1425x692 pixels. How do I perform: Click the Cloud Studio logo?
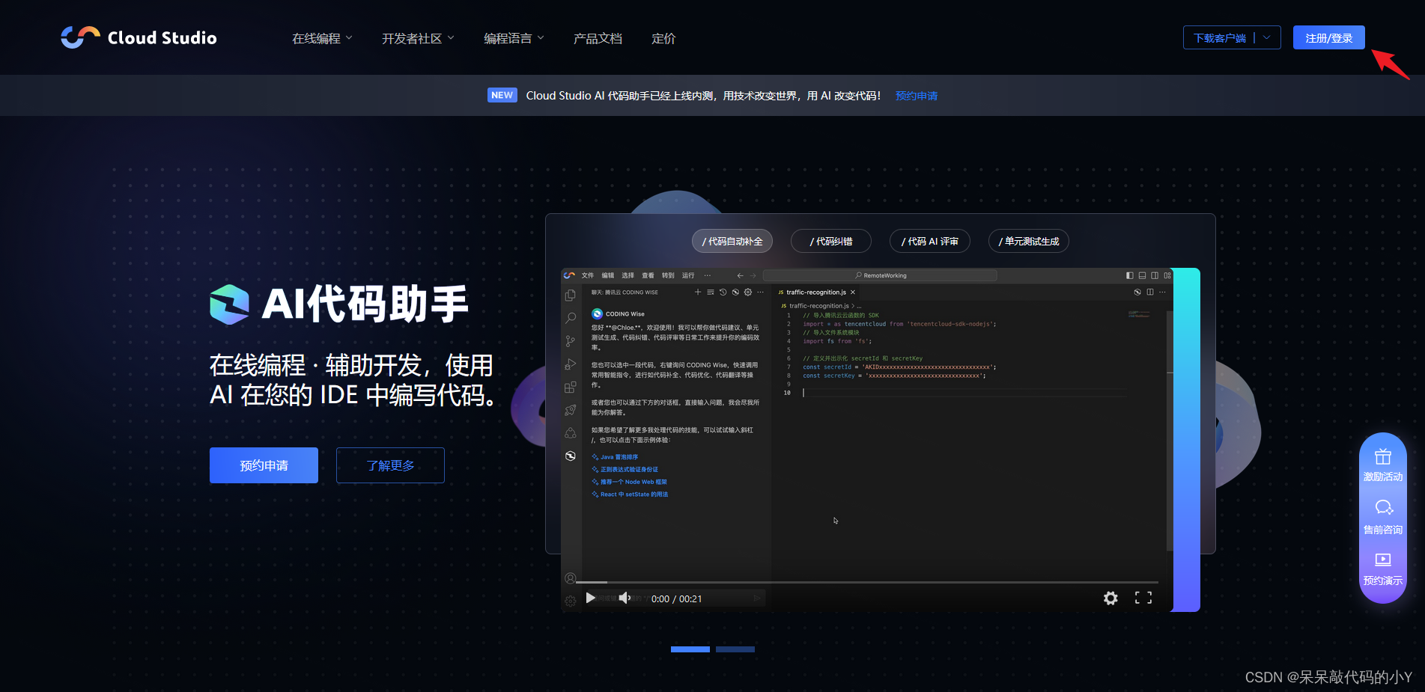[x=139, y=37]
